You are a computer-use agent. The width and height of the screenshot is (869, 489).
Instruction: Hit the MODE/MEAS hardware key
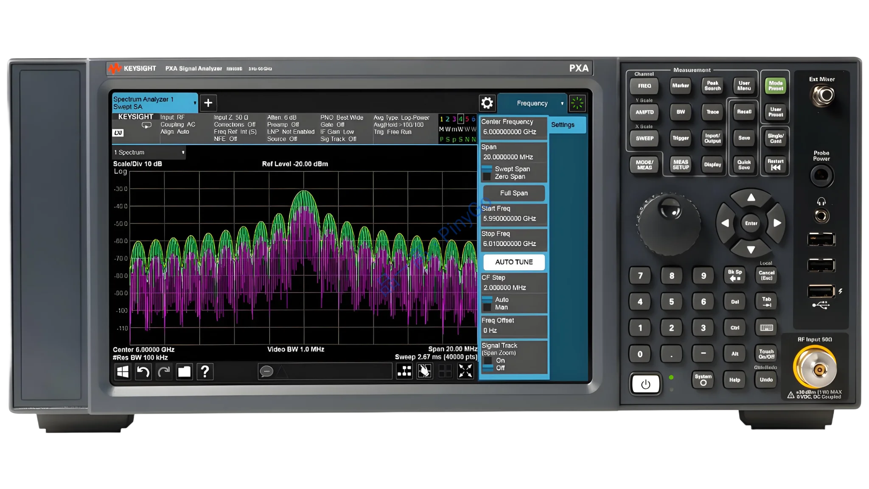(644, 165)
